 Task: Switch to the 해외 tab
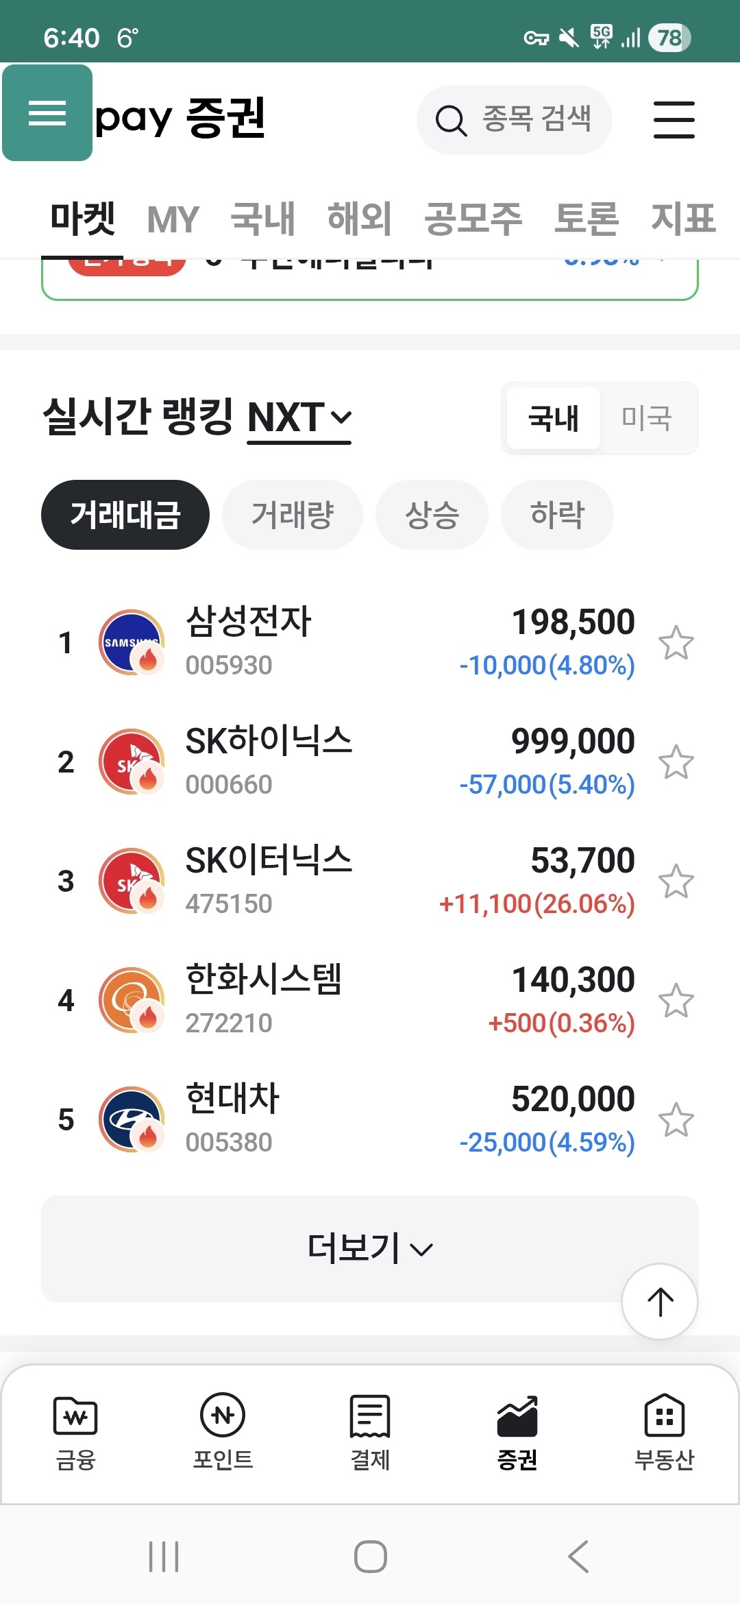(359, 219)
